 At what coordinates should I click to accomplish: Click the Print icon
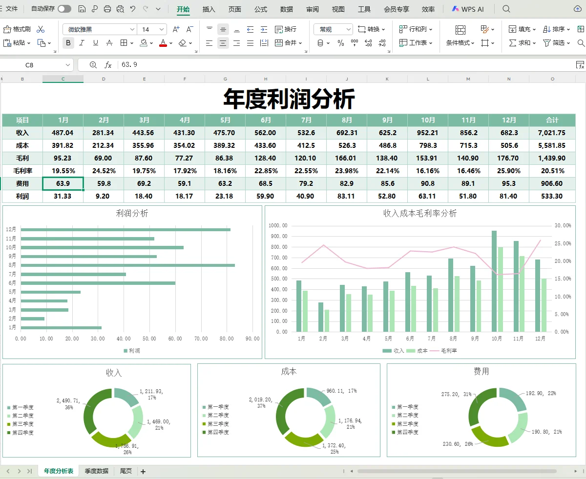pos(107,9)
